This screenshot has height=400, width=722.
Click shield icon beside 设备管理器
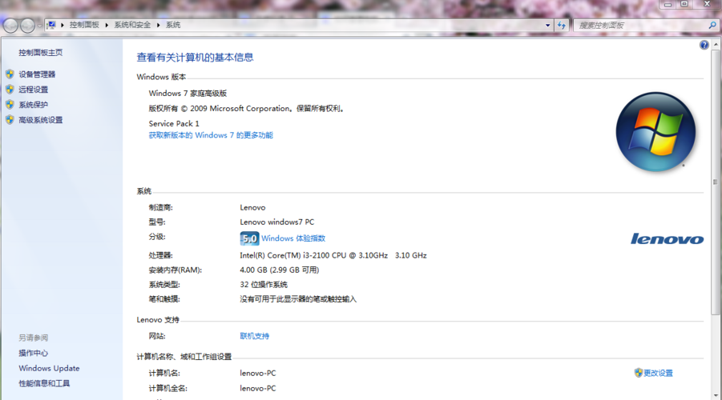tap(10, 74)
